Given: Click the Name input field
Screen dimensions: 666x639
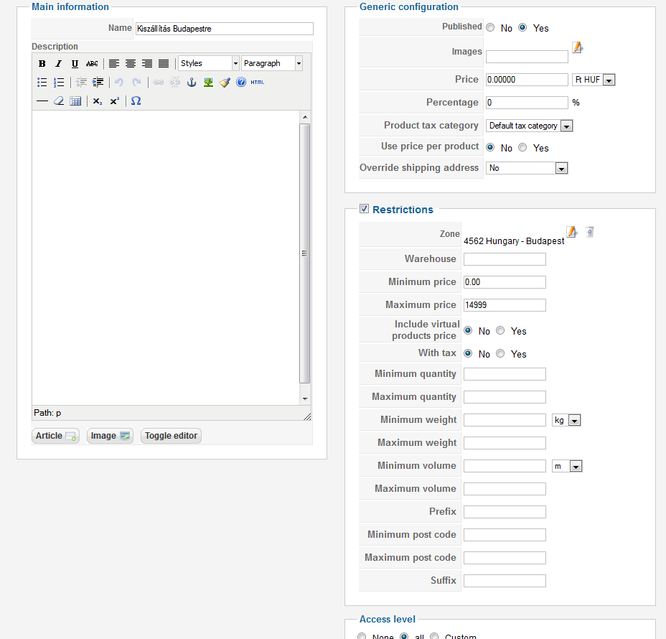Looking at the screenshot, I should (224, 29).
